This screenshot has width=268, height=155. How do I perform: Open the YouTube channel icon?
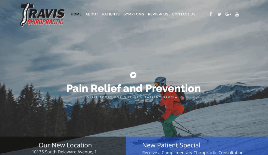tap(237, 14)
